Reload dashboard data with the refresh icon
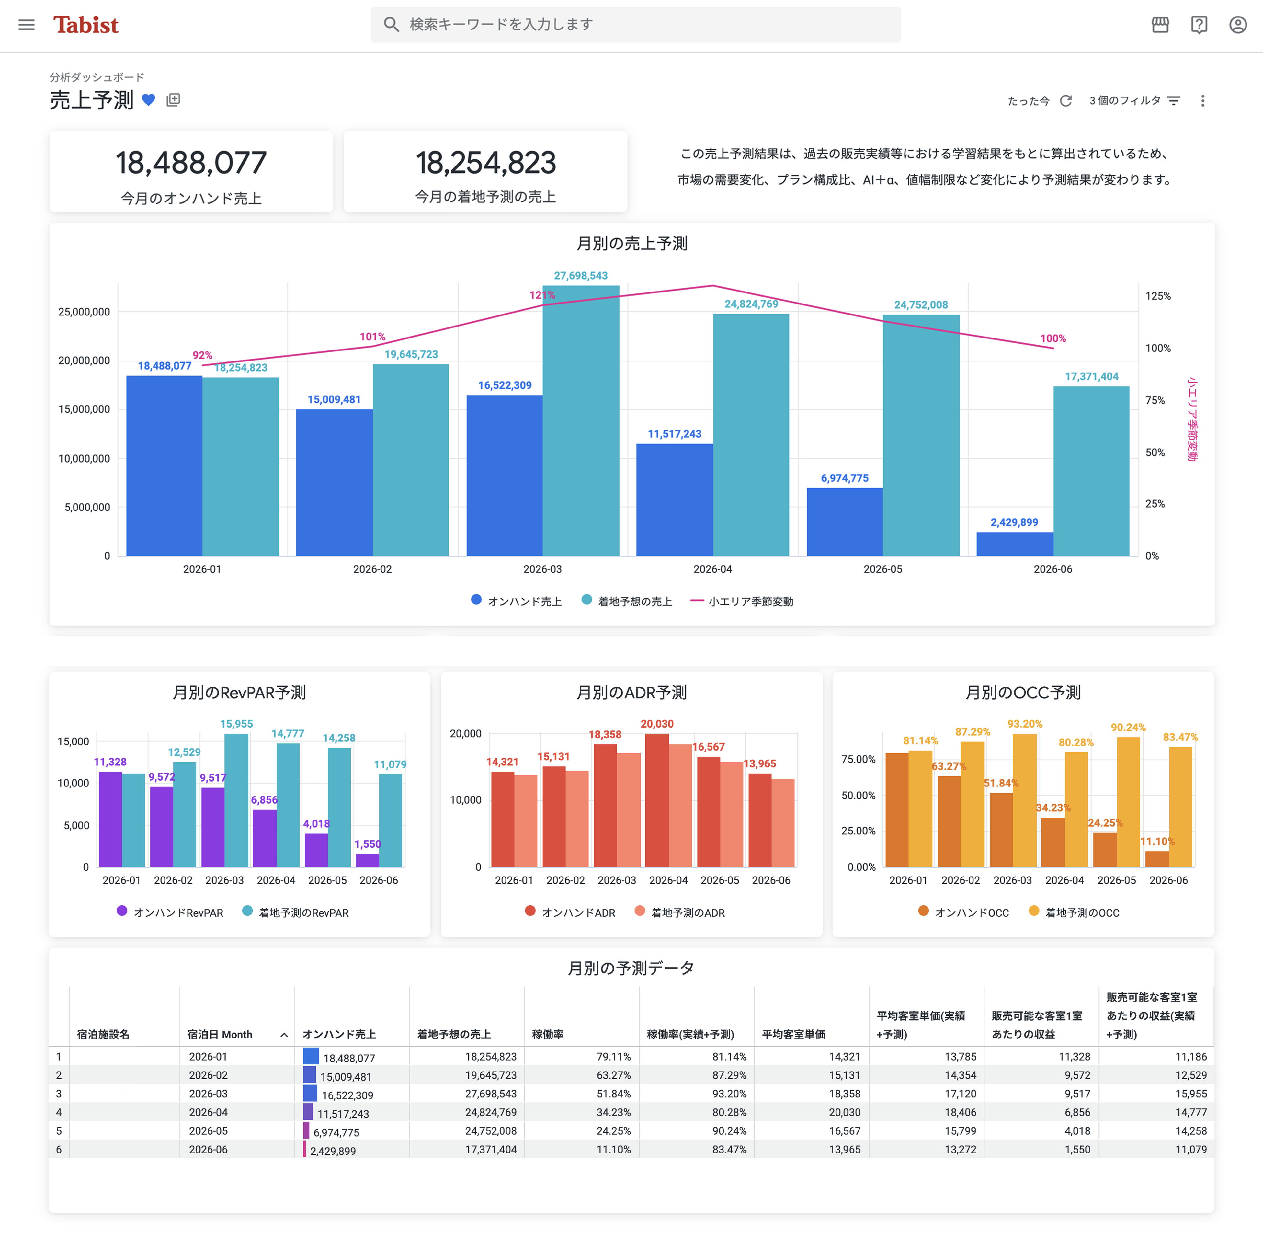 coord(1065,101)
